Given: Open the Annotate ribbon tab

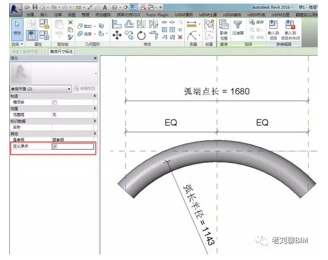Looking at the screenshot, I should pyautogui.click(x=58, y=14).
